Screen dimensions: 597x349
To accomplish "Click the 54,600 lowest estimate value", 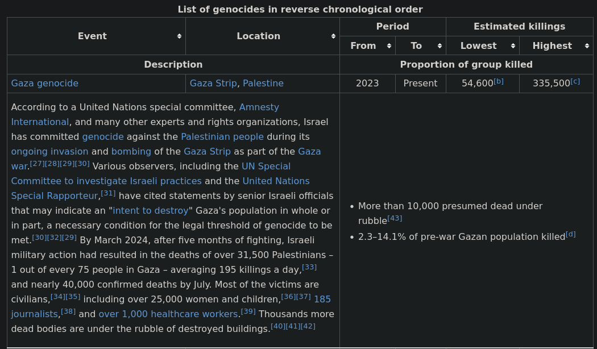I will point(478,84).
